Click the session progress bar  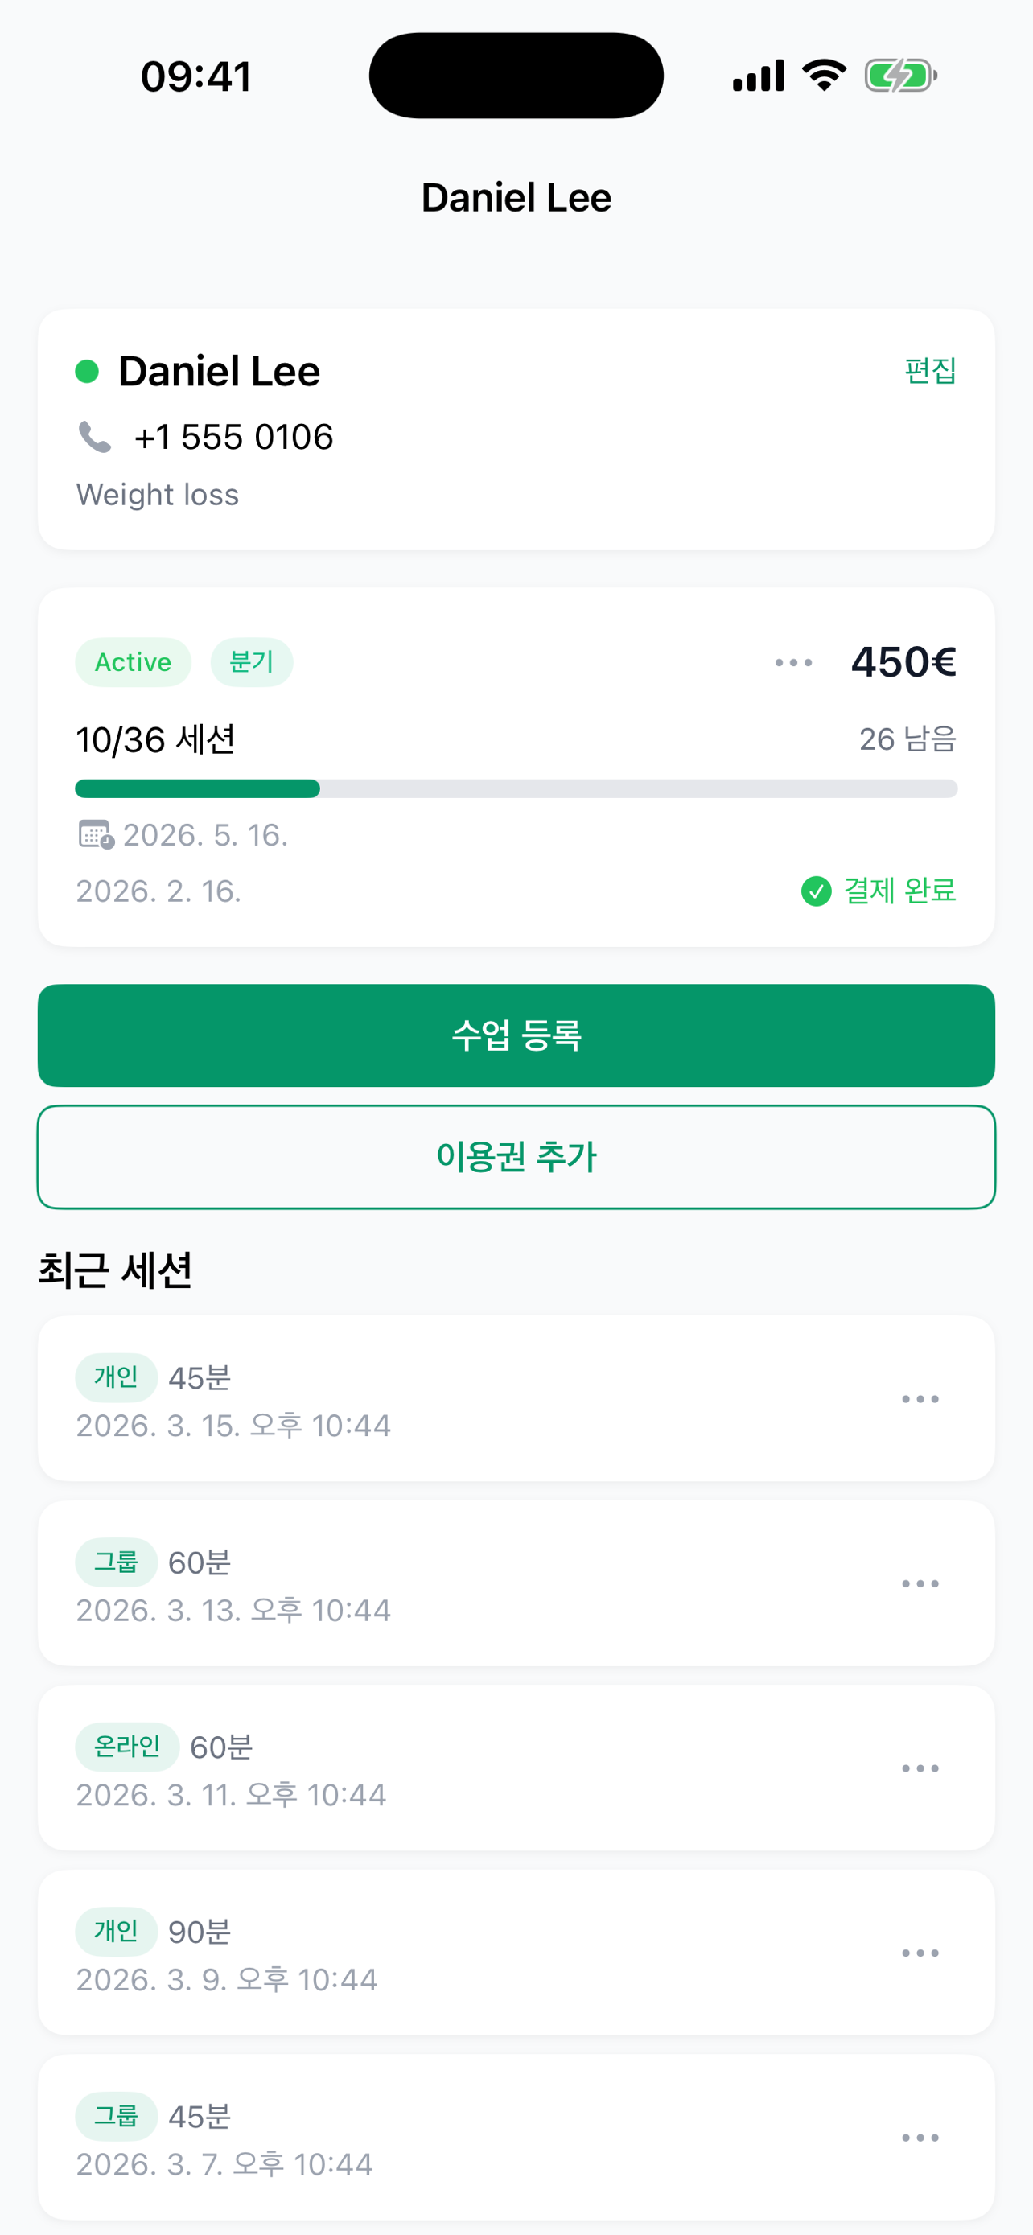pos(516,788)
